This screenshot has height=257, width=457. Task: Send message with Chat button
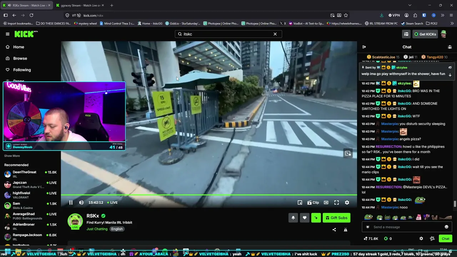(446, 238)
